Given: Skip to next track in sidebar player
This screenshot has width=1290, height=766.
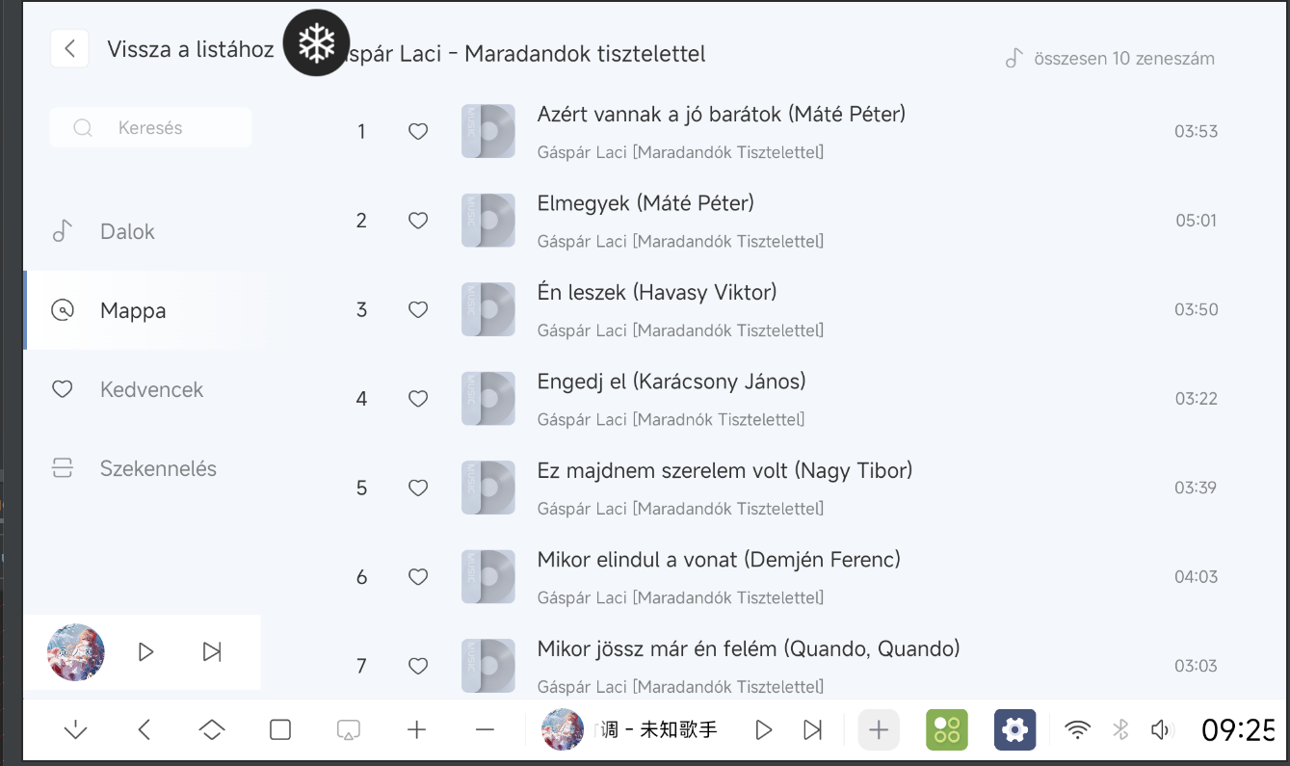Looking at the screenshot, I should click(212, 652).
